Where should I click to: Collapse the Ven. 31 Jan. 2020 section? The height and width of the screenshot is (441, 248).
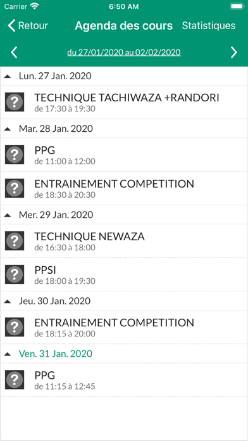[8, 354]
